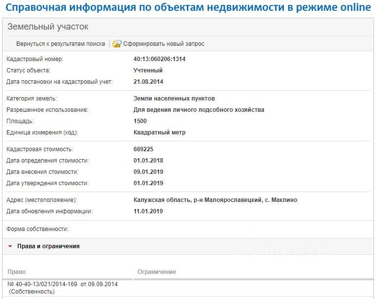This screenshot has width=376, height=299.
Task: Select Для ведения личного подсобного хозяйства text
Action: [199, 110]
